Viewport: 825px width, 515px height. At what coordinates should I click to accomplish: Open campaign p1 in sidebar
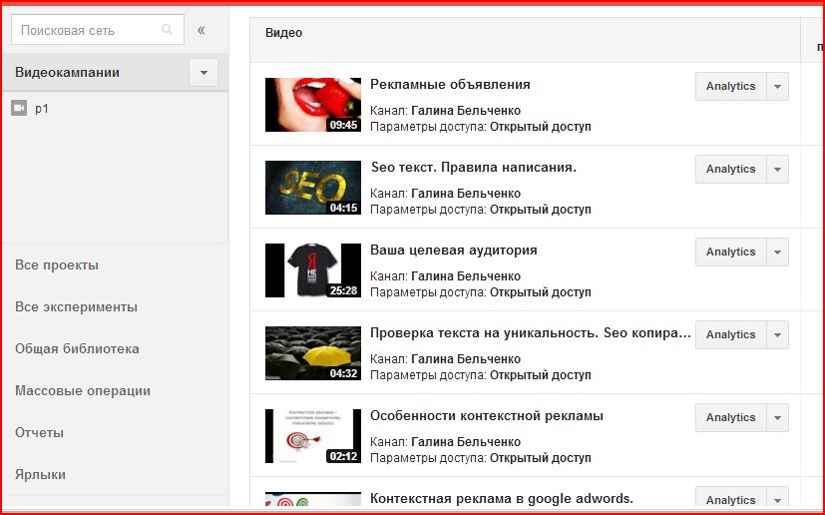(42, 109)
